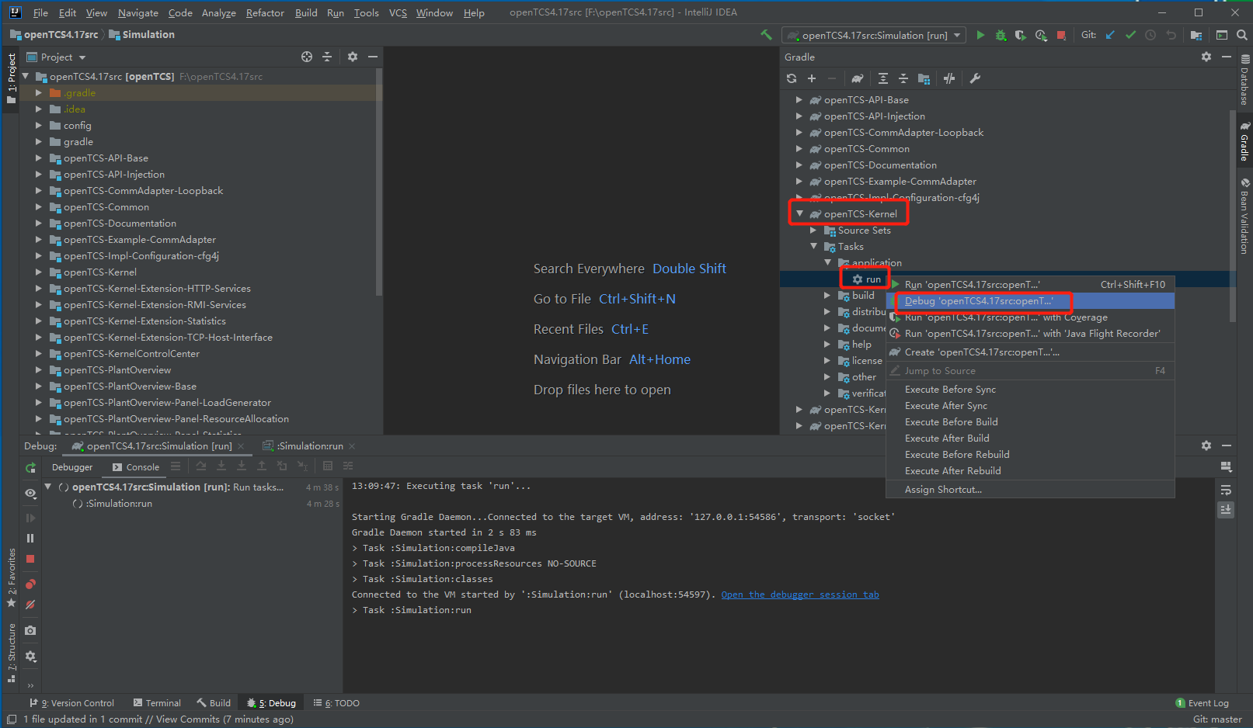This screenshot has height=728, width=1253.
Task: Collapse all nodes in Gradle panel
Action: click(903, 78)
